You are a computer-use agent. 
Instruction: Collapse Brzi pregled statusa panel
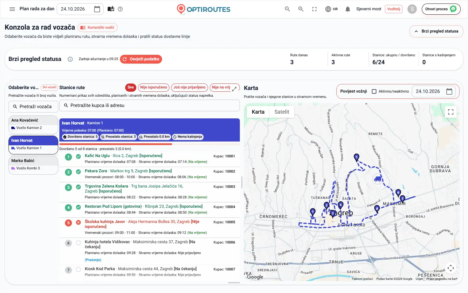(x=436, y=31)
